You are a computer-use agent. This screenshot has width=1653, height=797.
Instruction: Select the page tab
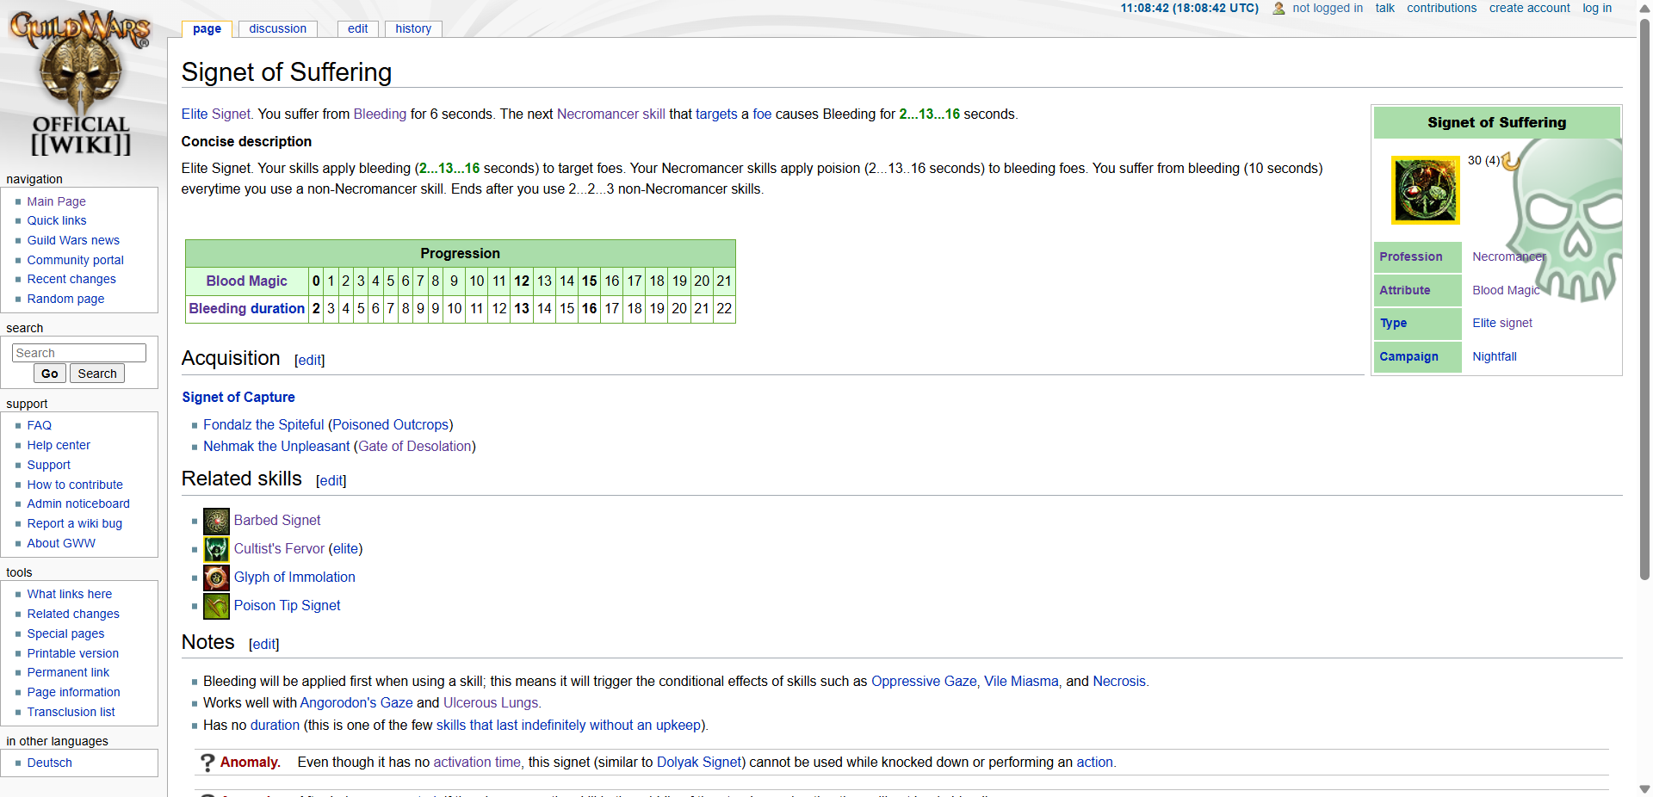point(207,28)
